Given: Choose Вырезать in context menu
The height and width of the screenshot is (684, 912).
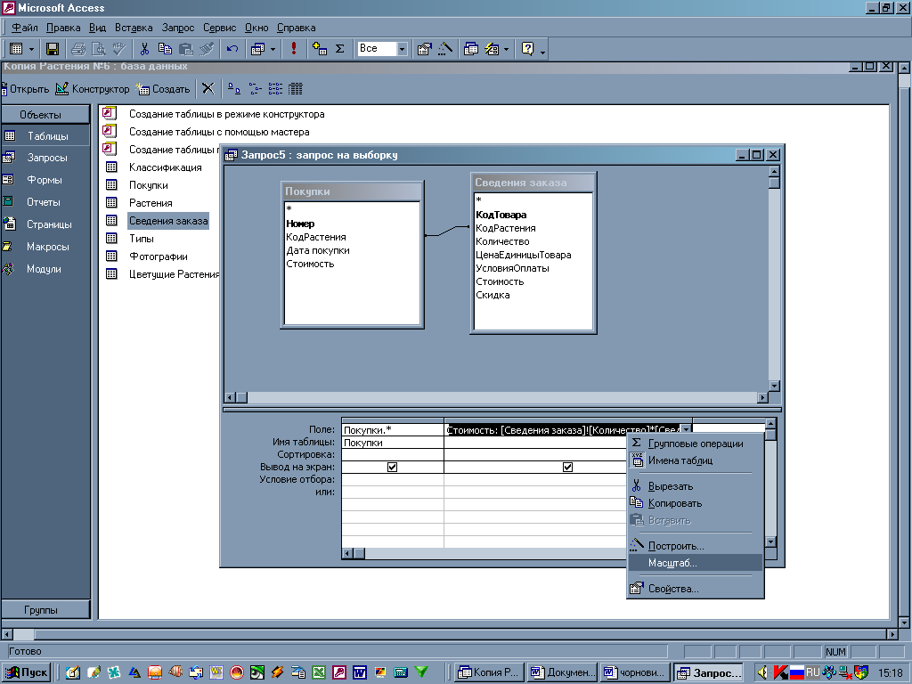Looking at the screenshot, I should point(695,486).
